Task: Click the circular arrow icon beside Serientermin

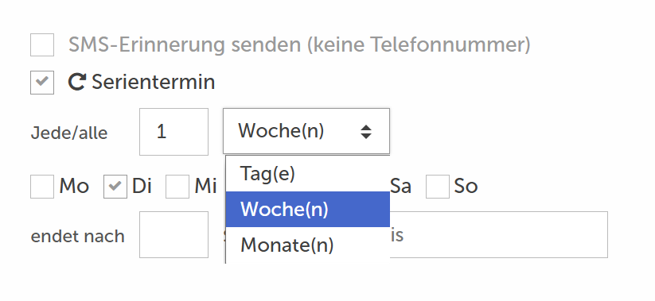Action: point(77,82)
